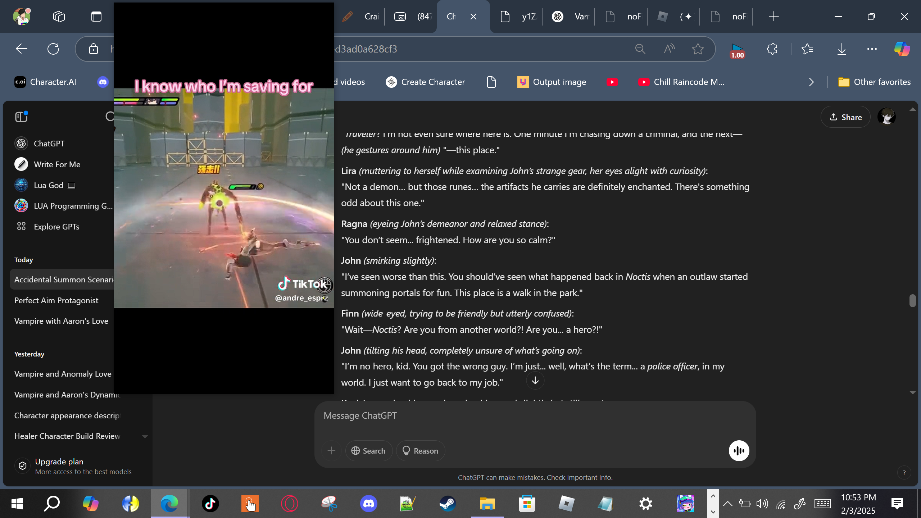The height and width of the screenshot is (518, 921).
Task: Open Steam from the taskbar
Action: tap(448, 504)
